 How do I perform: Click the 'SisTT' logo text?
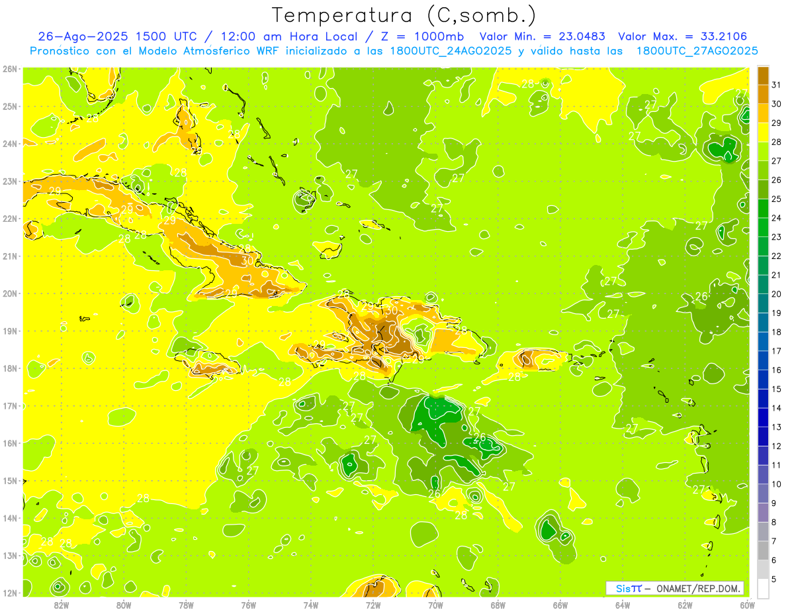click(629, 588)
